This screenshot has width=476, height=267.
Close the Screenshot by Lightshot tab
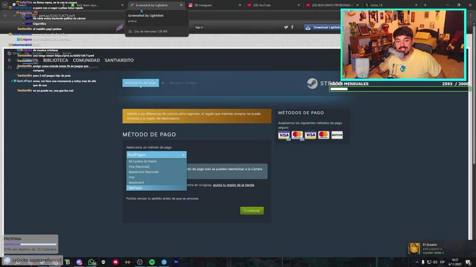[181, 5]
